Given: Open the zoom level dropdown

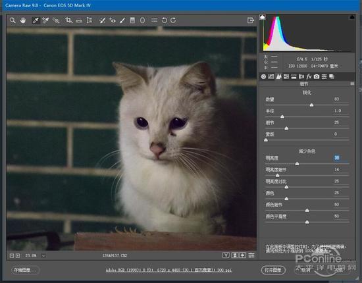Looking at the screenshot, I should [x=43, y=255].
